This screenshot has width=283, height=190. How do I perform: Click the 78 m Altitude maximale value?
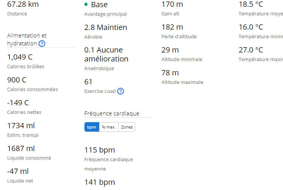pyautogui.click(x=170, y=73)
